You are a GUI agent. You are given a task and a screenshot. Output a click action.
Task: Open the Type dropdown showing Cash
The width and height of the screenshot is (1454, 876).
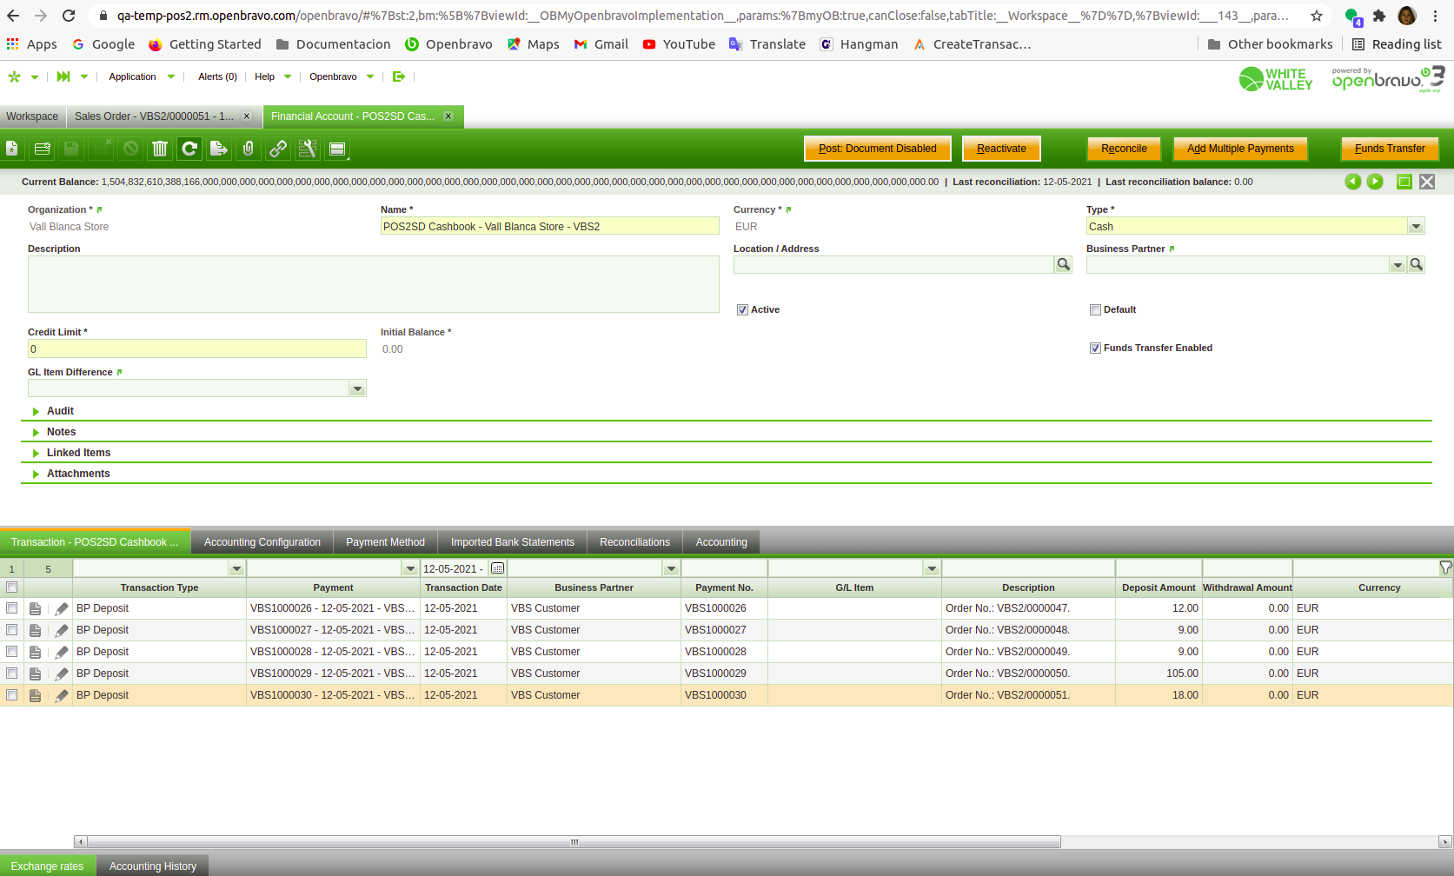(1416, 227)
